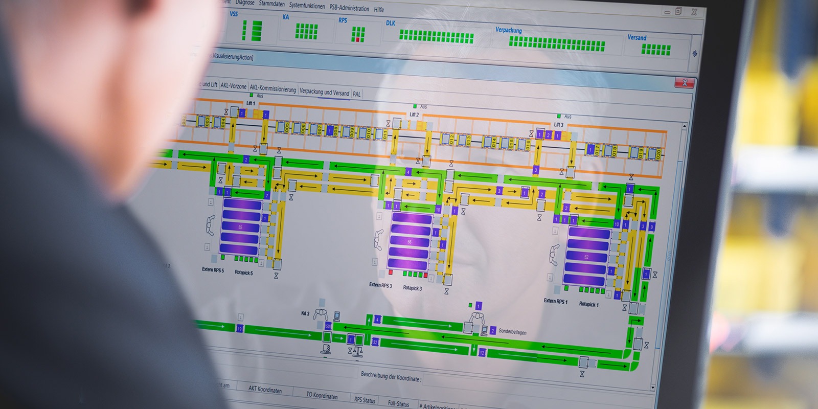Click the Lift 1 label

(251, 103)
